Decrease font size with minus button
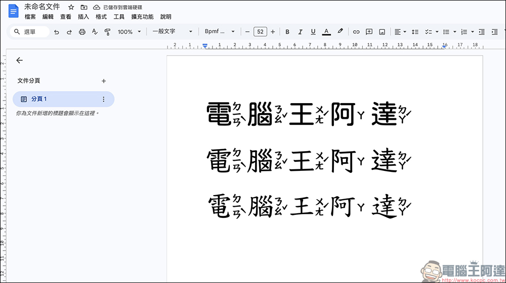506x283 pixels. (x=247, y=32)
